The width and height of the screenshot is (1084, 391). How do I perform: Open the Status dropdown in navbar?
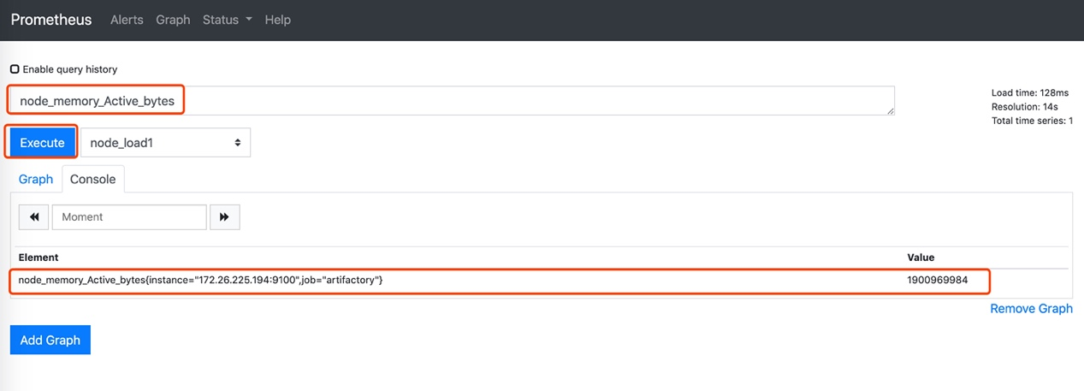click(227, 20)
